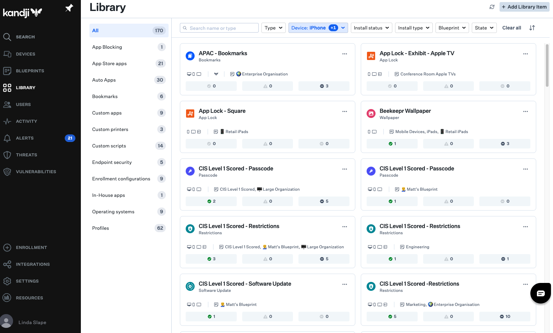Click Clear all filters
The width and height of the screenshot is (553, 333).
[512, 28]
